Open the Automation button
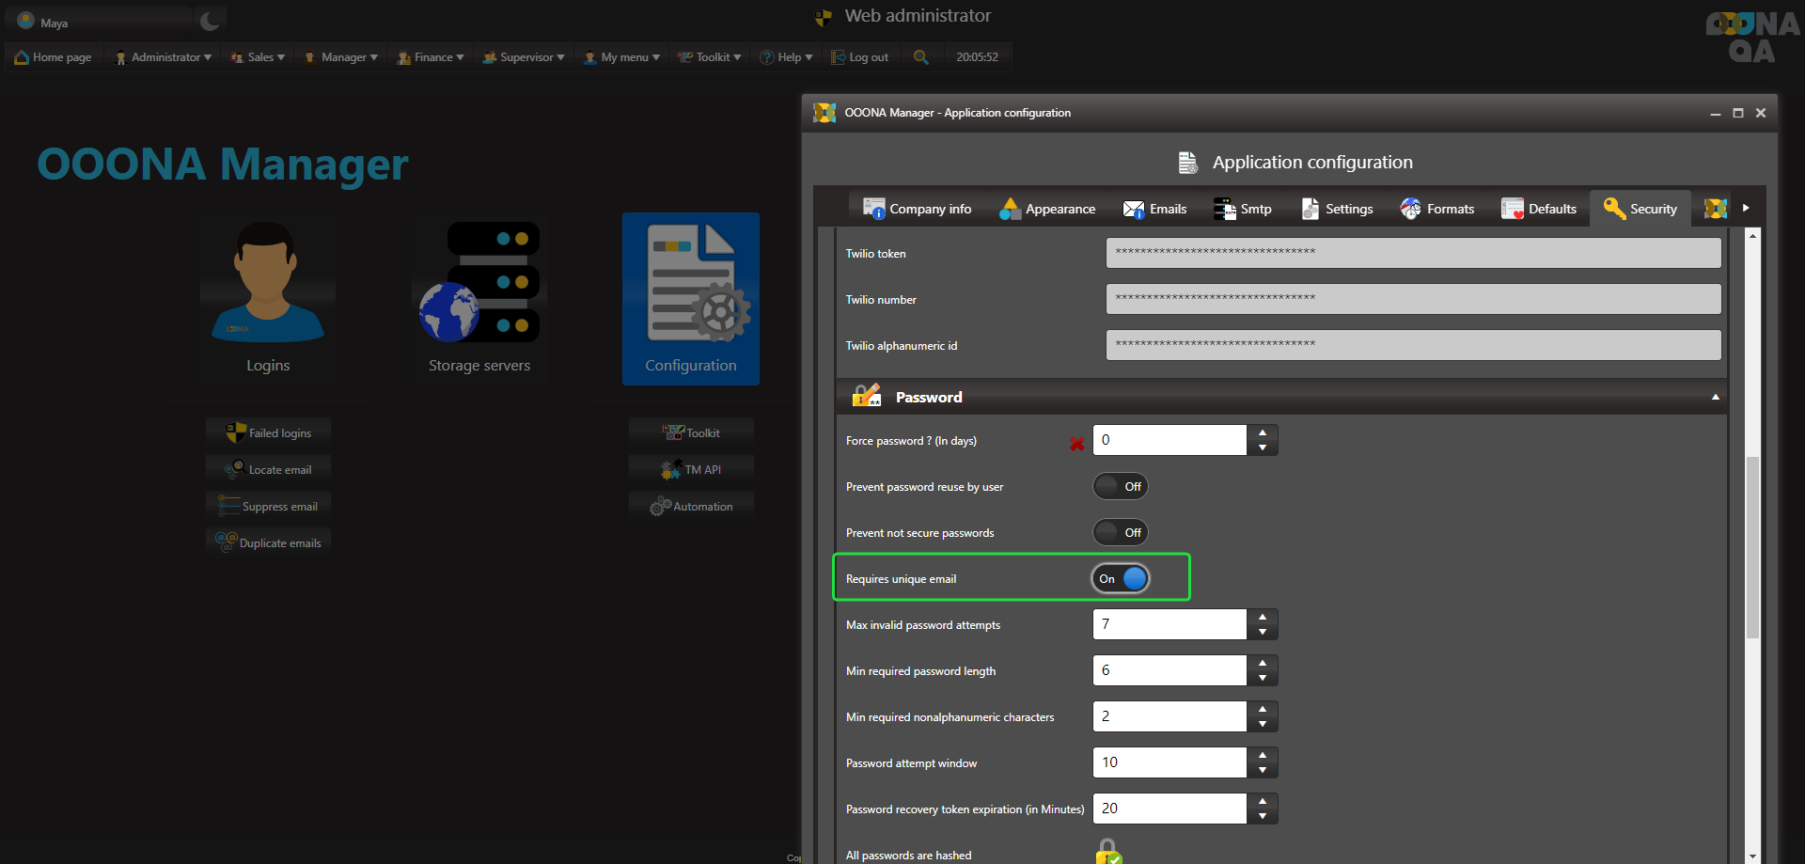Image resolution: width=1805 pixels, height=864 pixels. pyautogui.click(x=691, y=506)
